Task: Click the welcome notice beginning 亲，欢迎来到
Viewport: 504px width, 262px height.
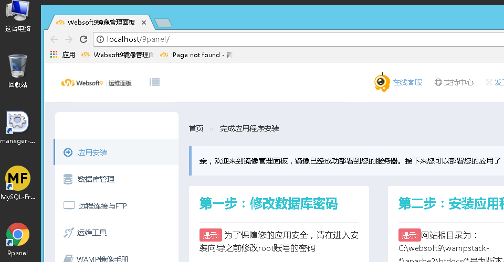Action: 346,161
